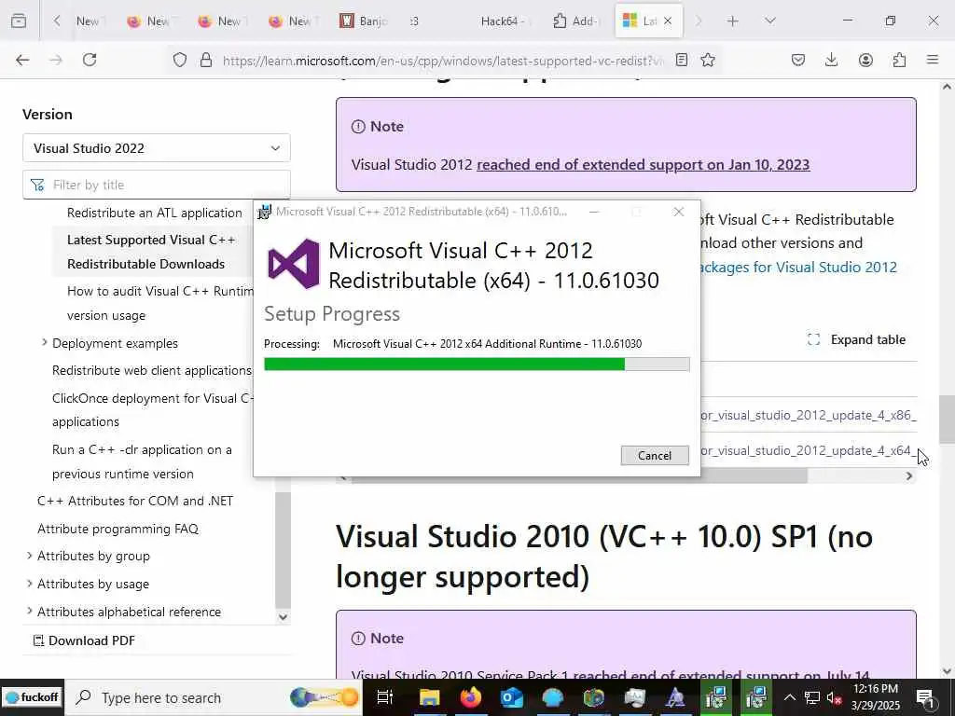Open Attribute programming FAQ item
The height and width of the screenshot is (716, 955).
click(x=118, y=529)
